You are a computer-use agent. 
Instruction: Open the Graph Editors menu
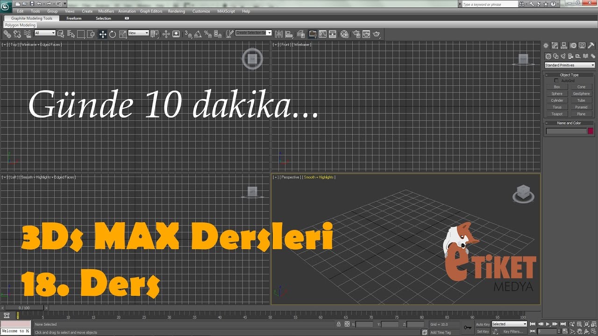click(151, 11)
